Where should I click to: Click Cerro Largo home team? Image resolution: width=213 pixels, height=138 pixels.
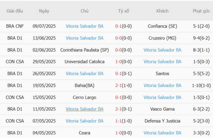tap(85, 97)
